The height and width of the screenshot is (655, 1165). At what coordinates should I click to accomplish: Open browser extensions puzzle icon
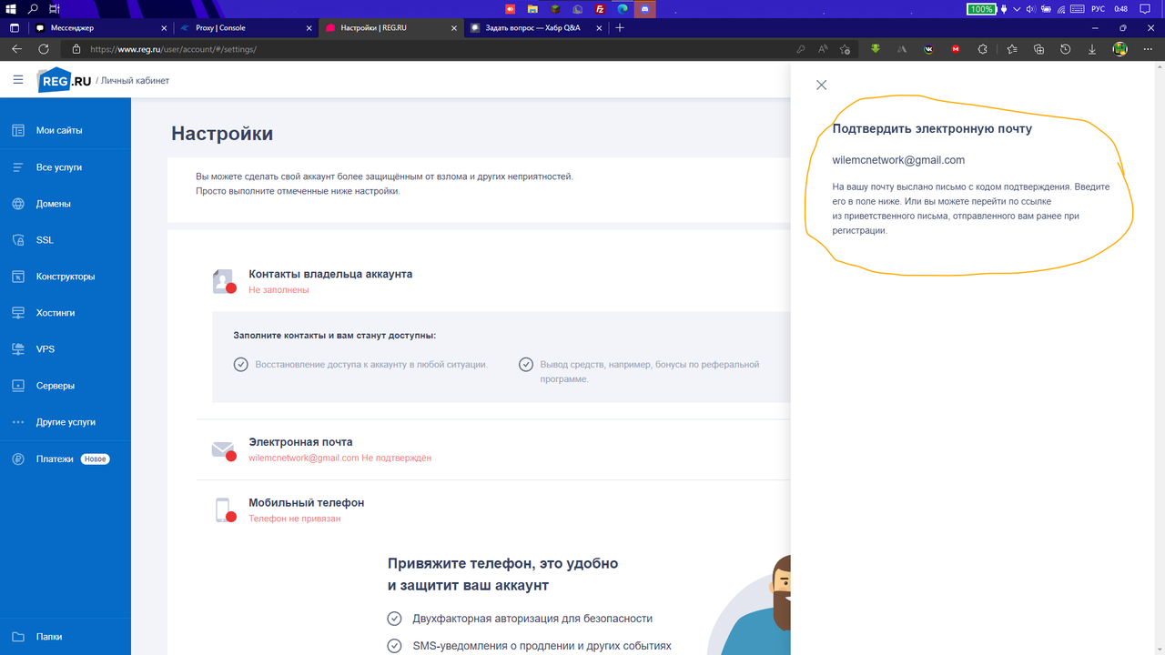982,49
